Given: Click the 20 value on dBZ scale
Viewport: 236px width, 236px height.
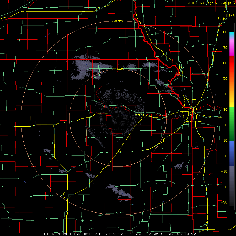Looking at the screenshot, I should click(x=225, y=125).
